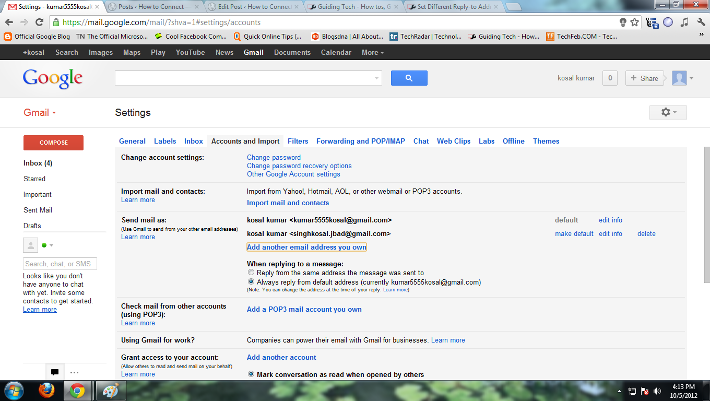Viewport: 710px width, 401px height.
Task: Open the settings gear dropdown
Action: (668, 112)
